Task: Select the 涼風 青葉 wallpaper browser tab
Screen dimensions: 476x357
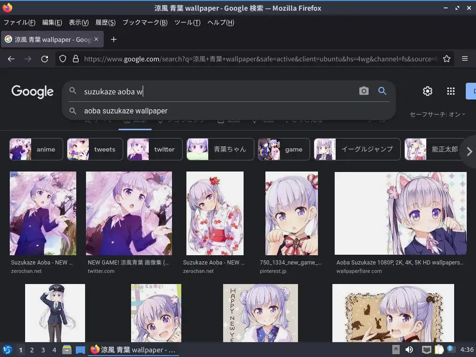Action: click(x=52, y=40)
